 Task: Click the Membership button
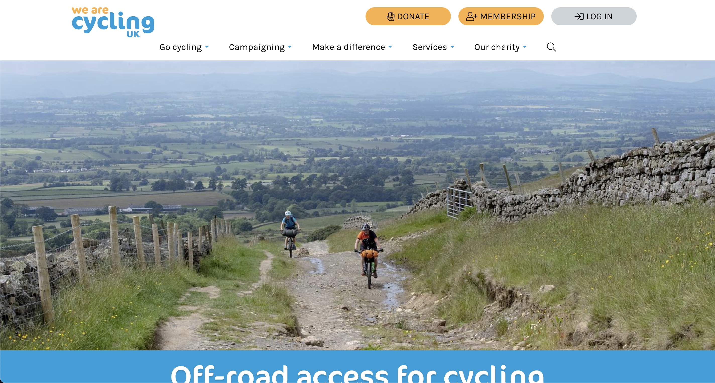click(x=501, y=16)
